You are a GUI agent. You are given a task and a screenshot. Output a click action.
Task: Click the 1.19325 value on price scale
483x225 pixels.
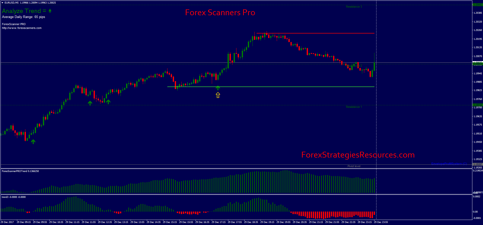pyautogui.click(x=478, y=159)
